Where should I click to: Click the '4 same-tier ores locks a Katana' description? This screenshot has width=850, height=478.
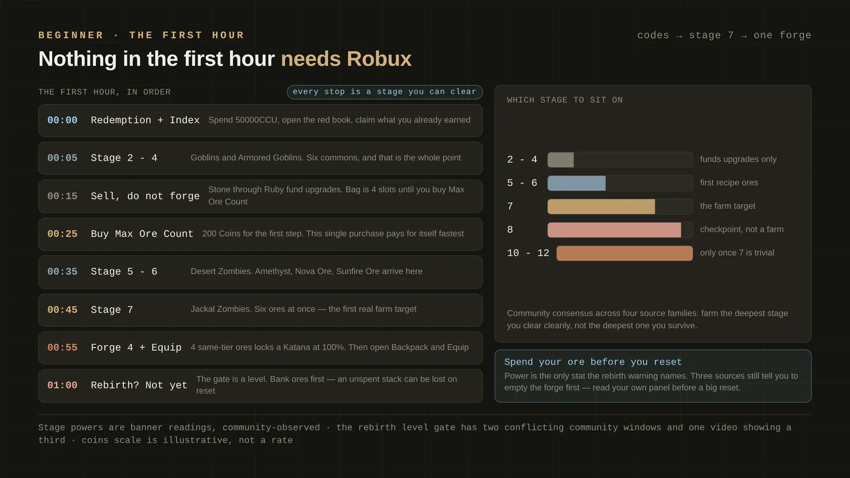(x=329, y=347)
